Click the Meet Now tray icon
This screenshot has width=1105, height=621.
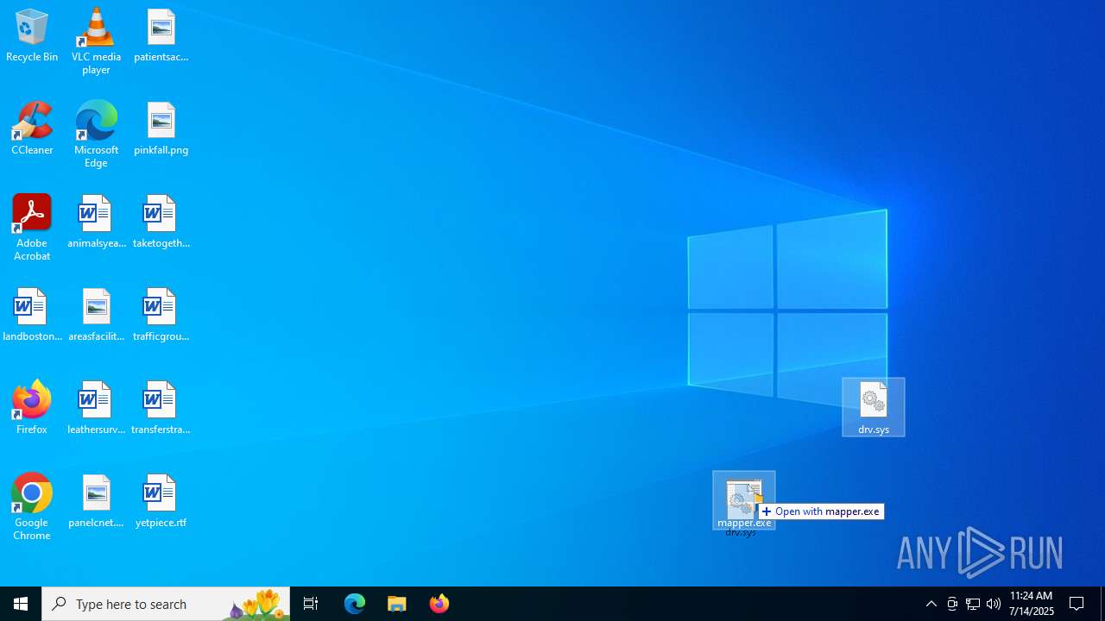click(952, 604)
